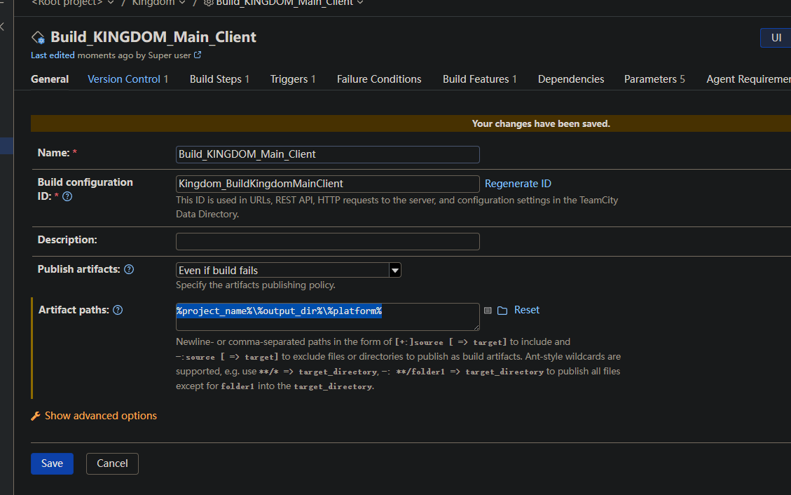Click the Build_KINGDOM_Main_Client page heading
Image resolution: width=791 pixels, height=495 pixels.
(153, 37)
